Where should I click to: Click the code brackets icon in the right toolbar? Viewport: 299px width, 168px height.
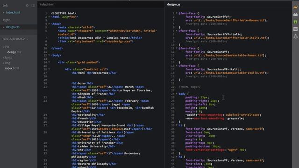coord(295,29)
